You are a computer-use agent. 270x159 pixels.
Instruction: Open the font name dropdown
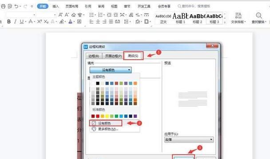pyautogui.click(x=34, y=15)
